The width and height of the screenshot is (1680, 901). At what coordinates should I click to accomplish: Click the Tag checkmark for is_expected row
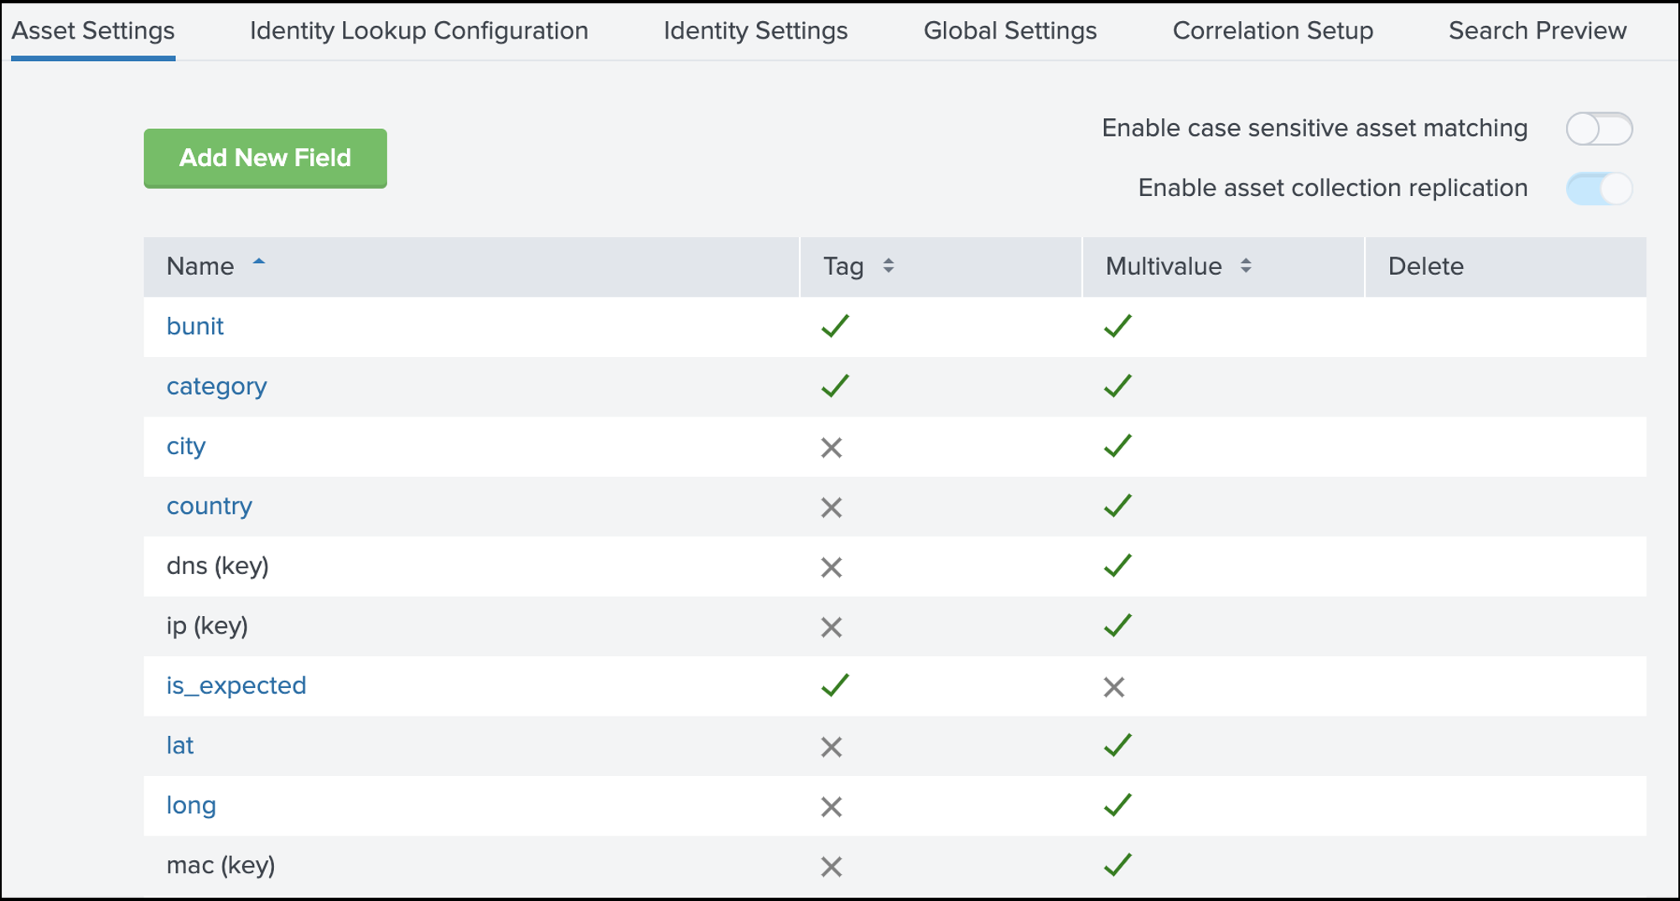coord(835,686)
